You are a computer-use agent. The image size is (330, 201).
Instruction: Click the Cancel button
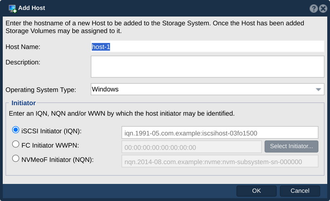click(x=300, y=191)
